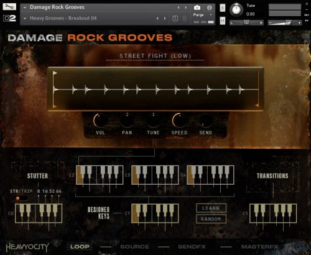Go to next snapshot arrow beside Breakout 04
The height and width of the screenshot is (255, 311).
click(165, 18)
